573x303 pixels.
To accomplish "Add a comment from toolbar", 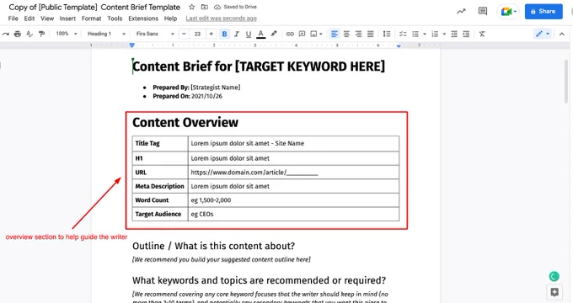I will pyautogui.click(x=302, y=34).
